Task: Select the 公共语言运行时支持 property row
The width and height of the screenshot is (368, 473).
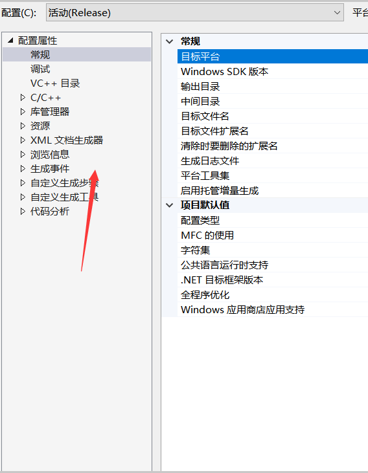Action: coord(273,265)
